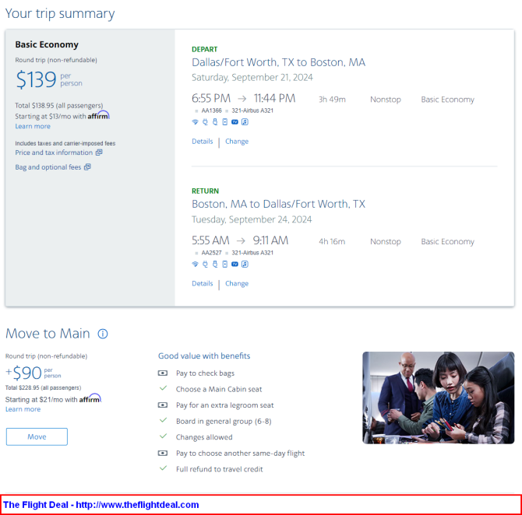Open Learn more under the $21/mo Affirm offer
The height and width of the screenshot is (515, 522).
tap(23, 409)
